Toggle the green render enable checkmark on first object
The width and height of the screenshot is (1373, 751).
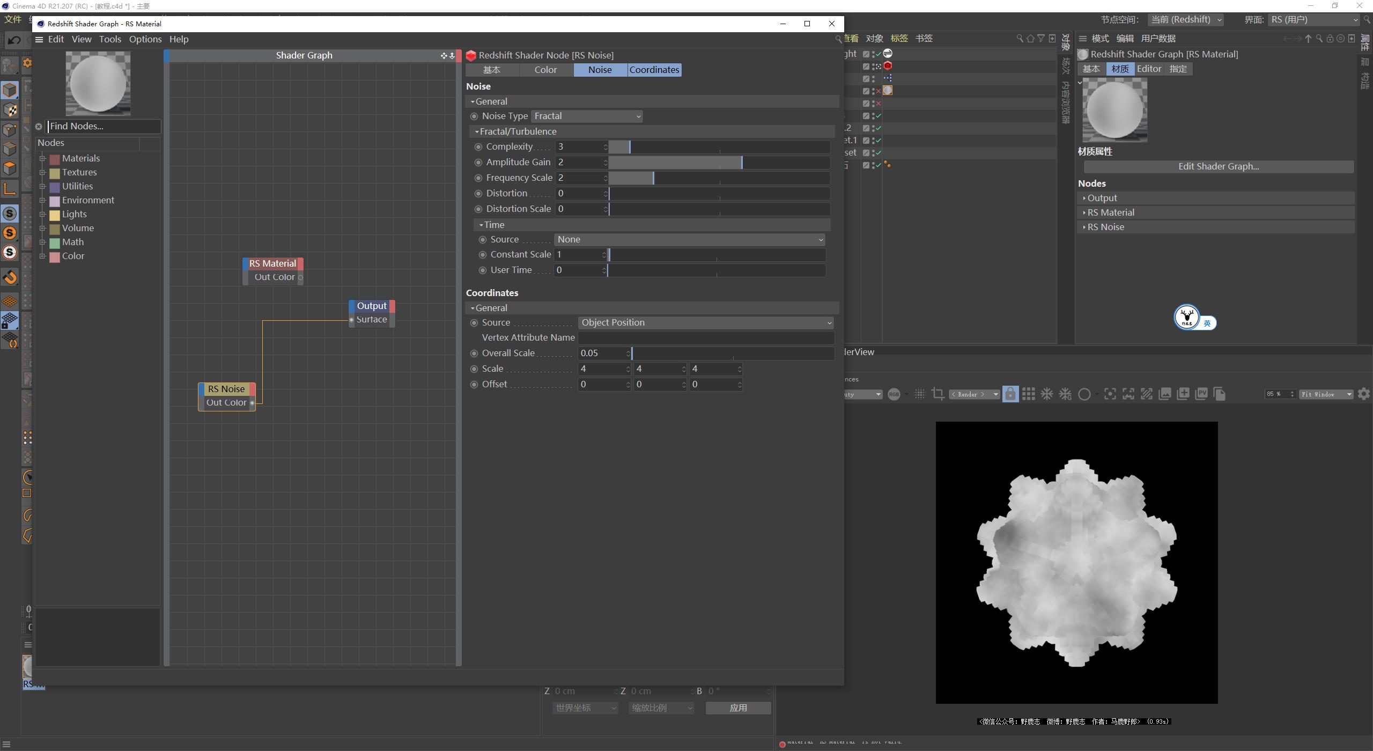878,54
